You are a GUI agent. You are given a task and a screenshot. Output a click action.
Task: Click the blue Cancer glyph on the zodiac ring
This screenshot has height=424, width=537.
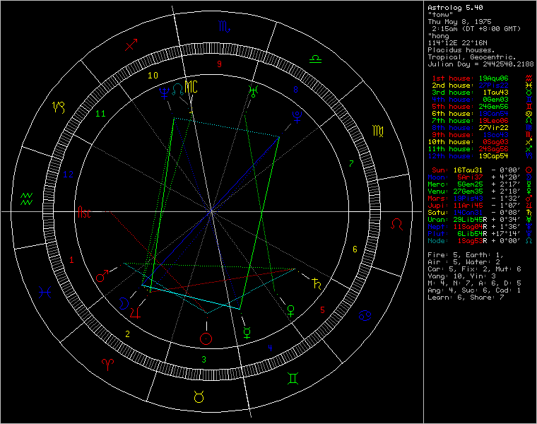tap(365, 315)
